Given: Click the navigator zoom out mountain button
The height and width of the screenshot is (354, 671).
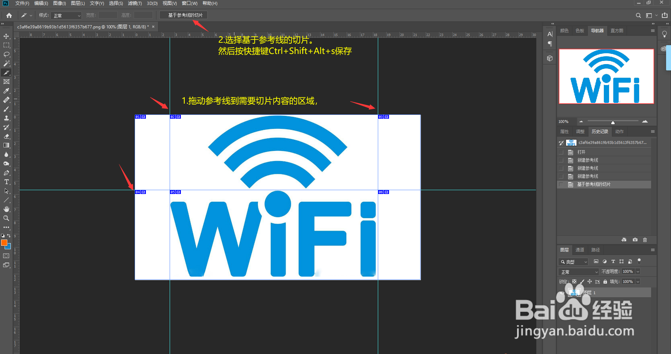Looking at the screenshot, I should pos(581,122).
